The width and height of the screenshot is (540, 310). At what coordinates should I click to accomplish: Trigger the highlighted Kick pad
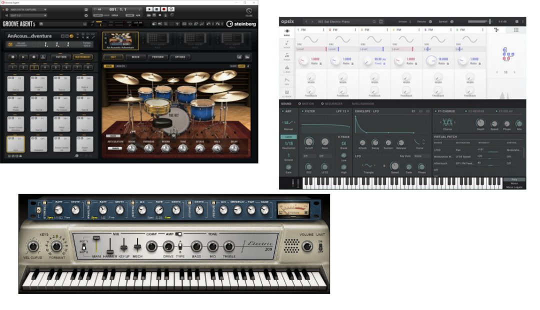[x=16, y=143]
